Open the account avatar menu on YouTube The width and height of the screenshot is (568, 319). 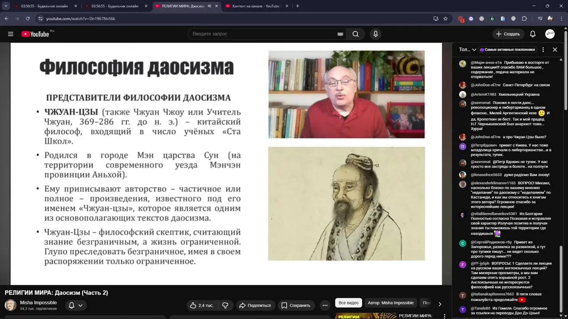pos(550,34)
